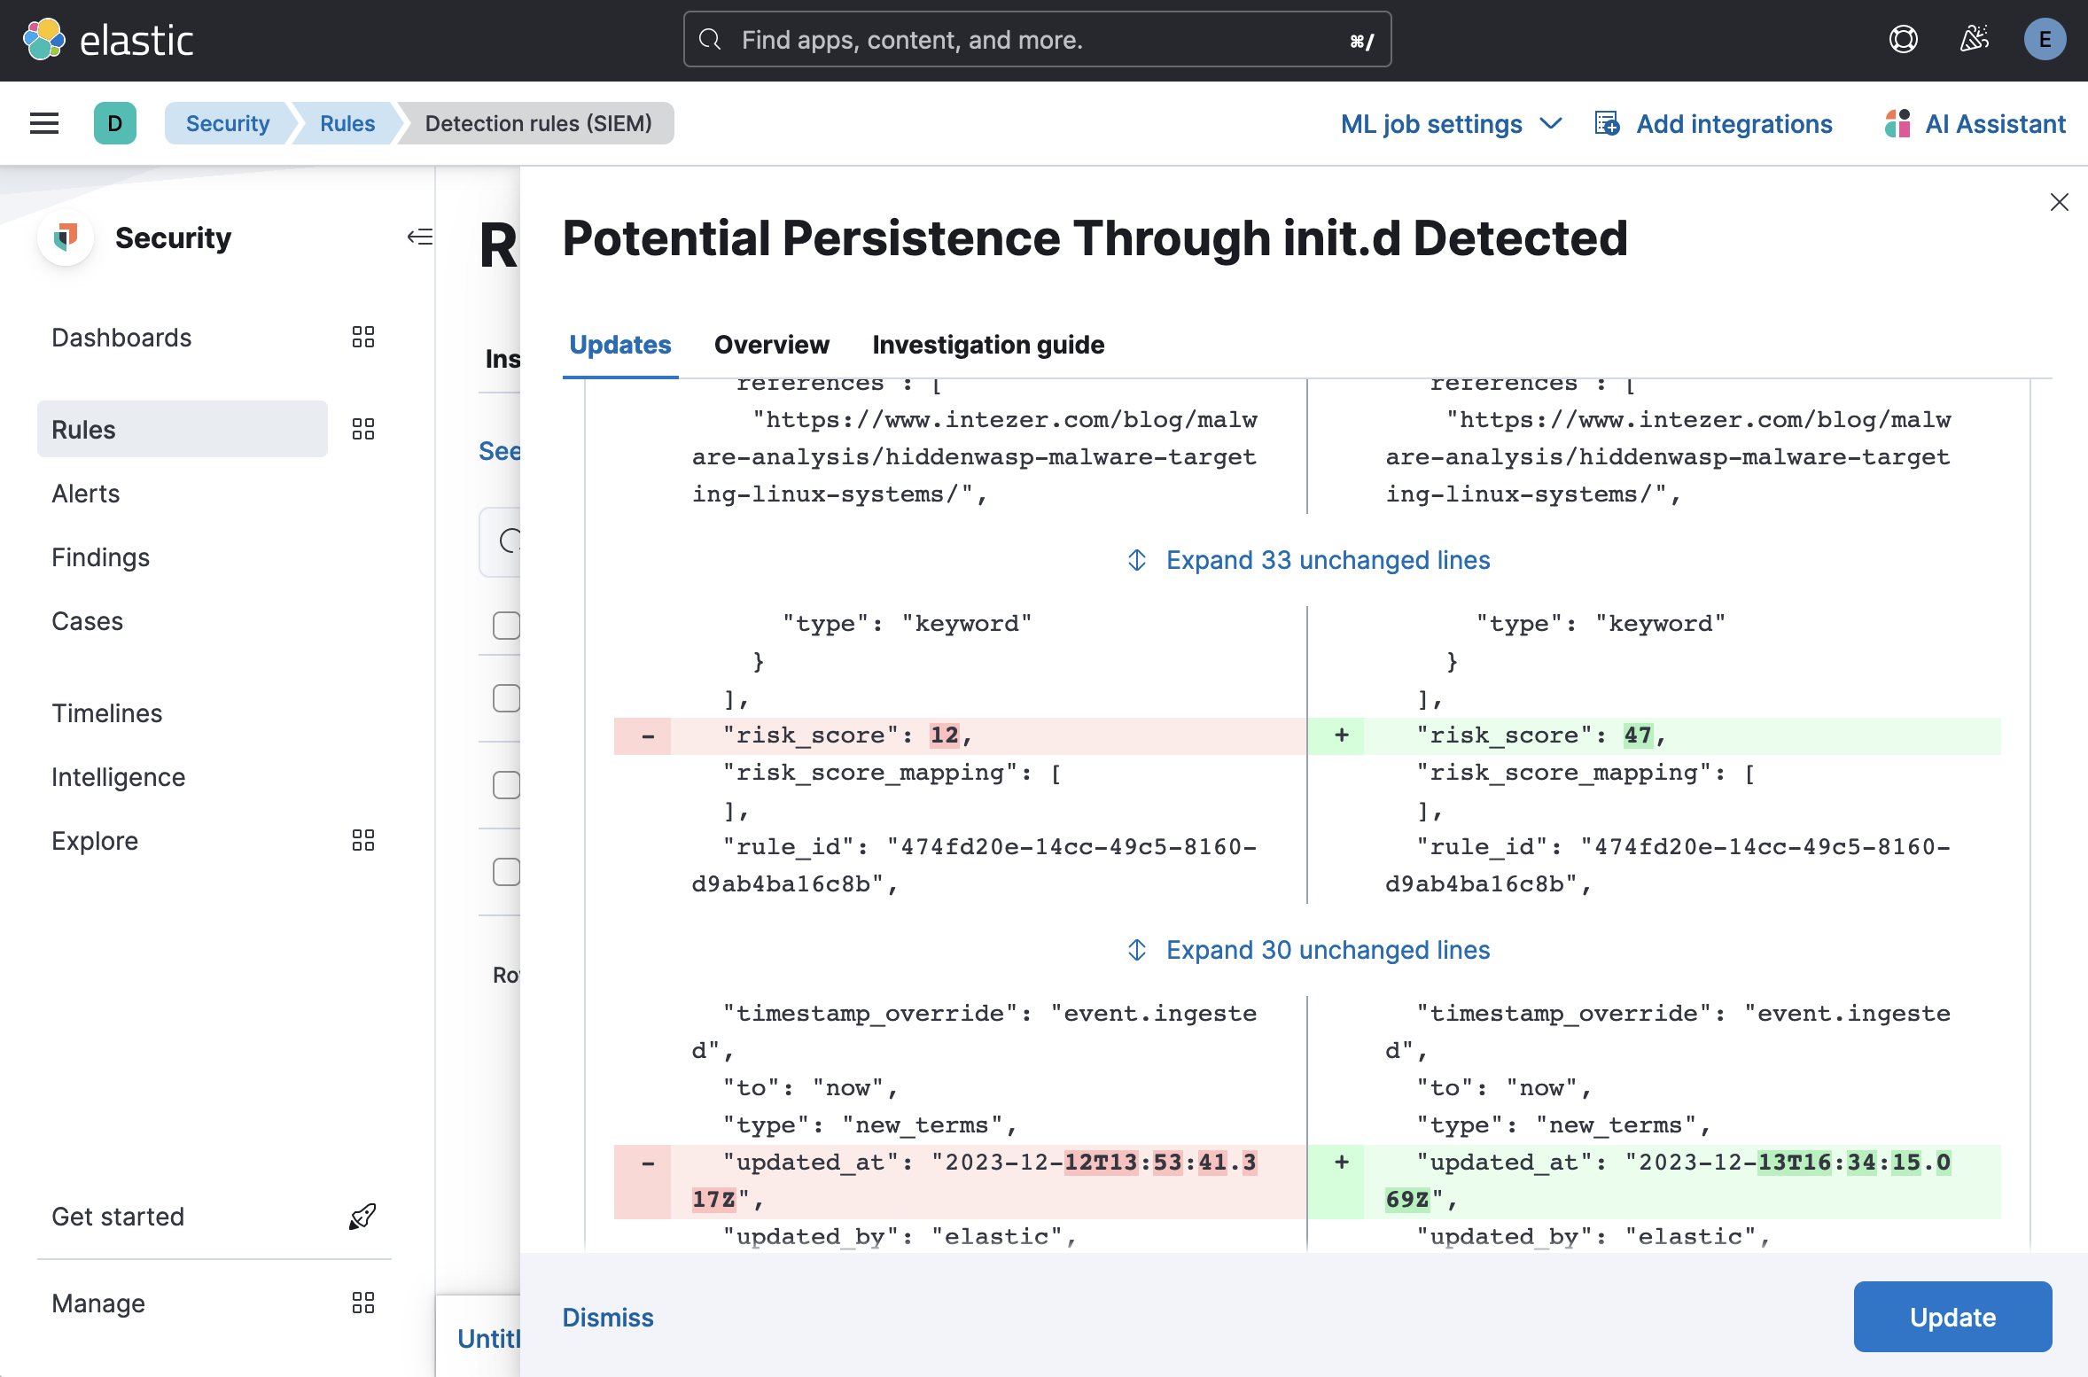
Task: Select Rules in the sidebar
Action: [x=183, y=429]
